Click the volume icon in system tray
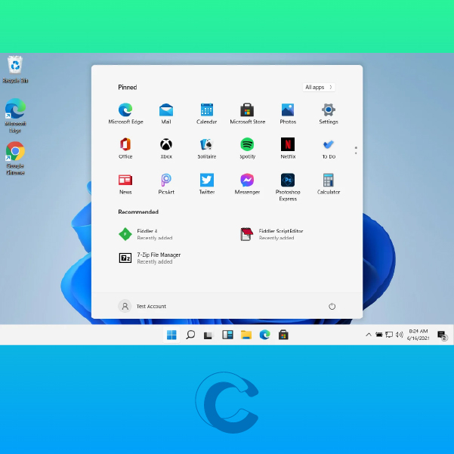This screenshot has width=454, height=454. click(x=400, y=335)
